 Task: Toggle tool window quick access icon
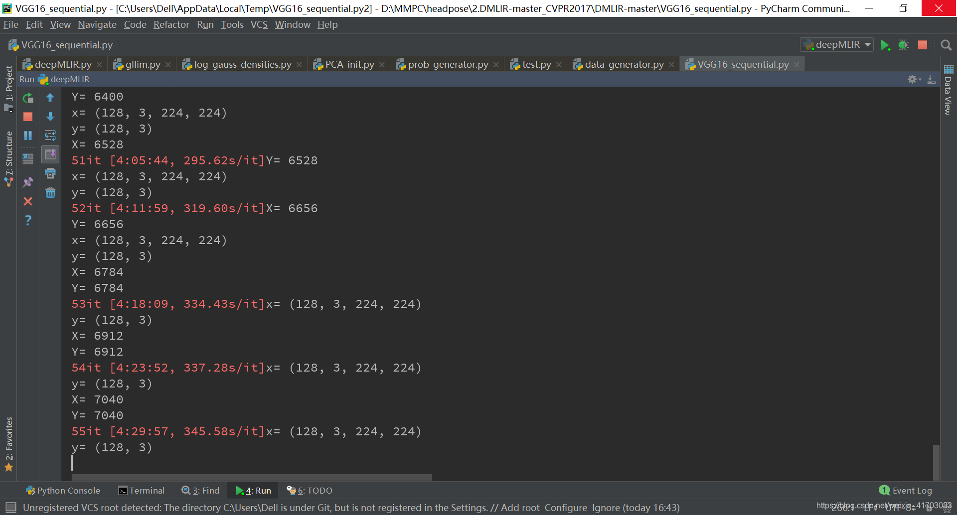click(x=10, y=508)
